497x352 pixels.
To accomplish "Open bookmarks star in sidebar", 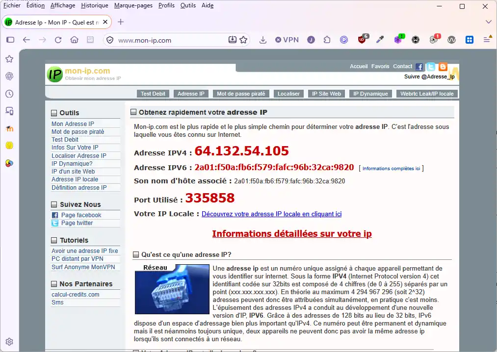I will 9,59.
